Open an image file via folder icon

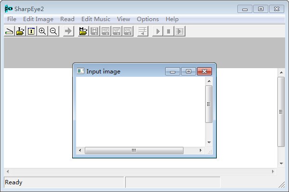pos(20,31)
